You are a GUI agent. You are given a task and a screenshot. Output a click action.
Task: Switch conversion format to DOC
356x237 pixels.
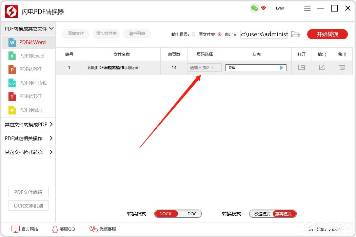point(192,214)
